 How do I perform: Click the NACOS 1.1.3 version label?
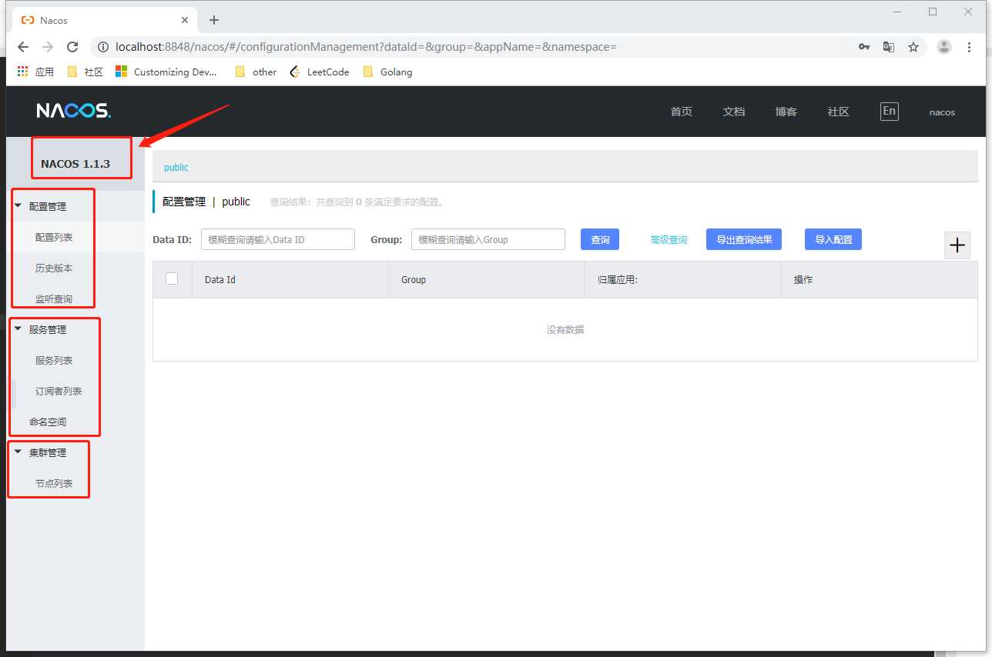coord(75,164)
